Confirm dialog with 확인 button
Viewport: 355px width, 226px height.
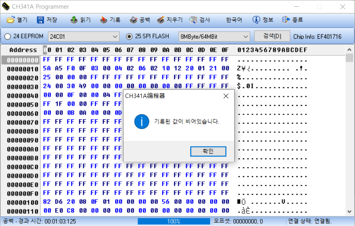coord(208,151)
